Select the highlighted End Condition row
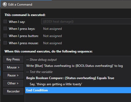 click(x=78, y=90)
